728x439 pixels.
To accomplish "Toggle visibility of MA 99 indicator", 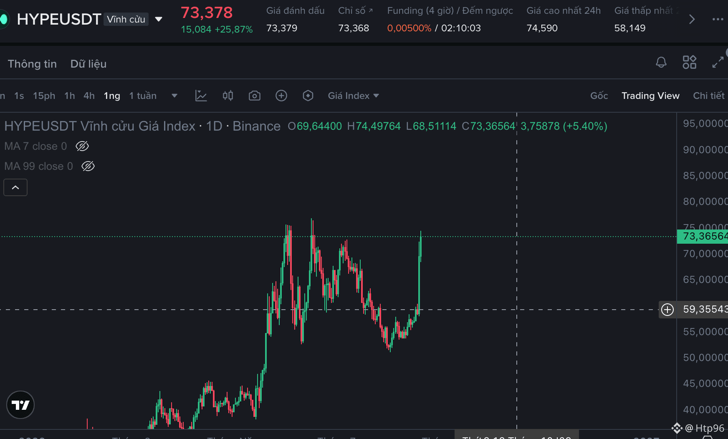I will (x=88, y=166).
